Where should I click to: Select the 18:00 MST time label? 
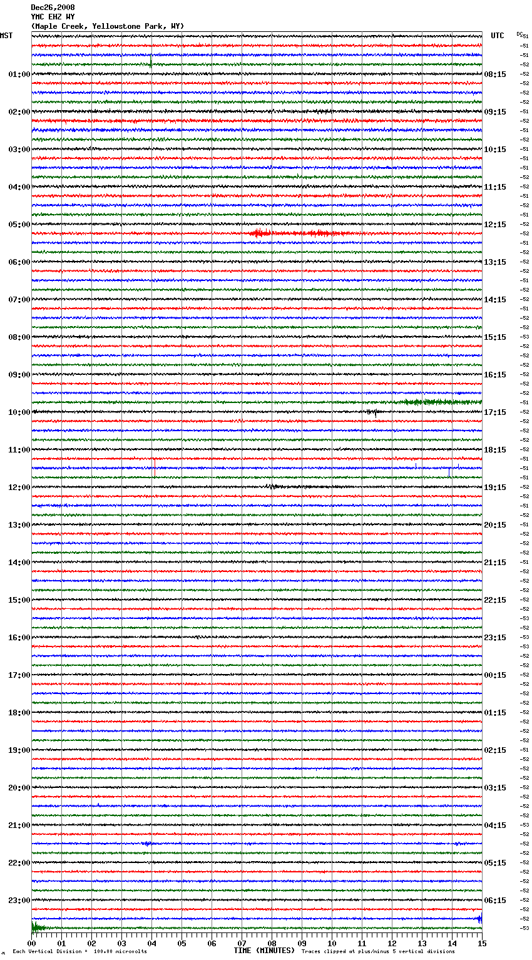(x=19, y=713)
